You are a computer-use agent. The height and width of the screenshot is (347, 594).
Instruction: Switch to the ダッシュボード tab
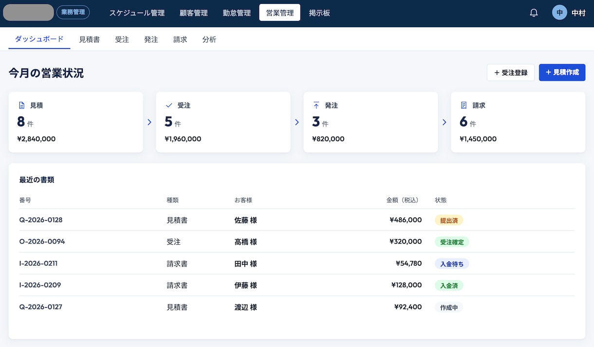39,39
